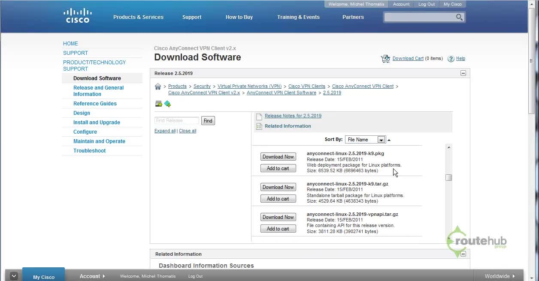Open the Download Cart link

(408, 59)
